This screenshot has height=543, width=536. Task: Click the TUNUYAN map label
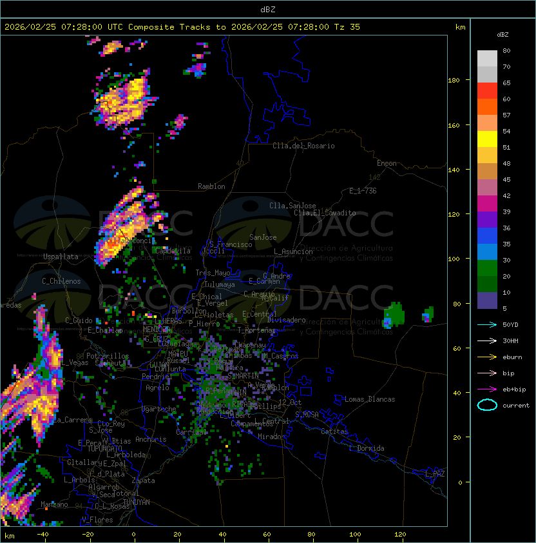coord(137,502)
